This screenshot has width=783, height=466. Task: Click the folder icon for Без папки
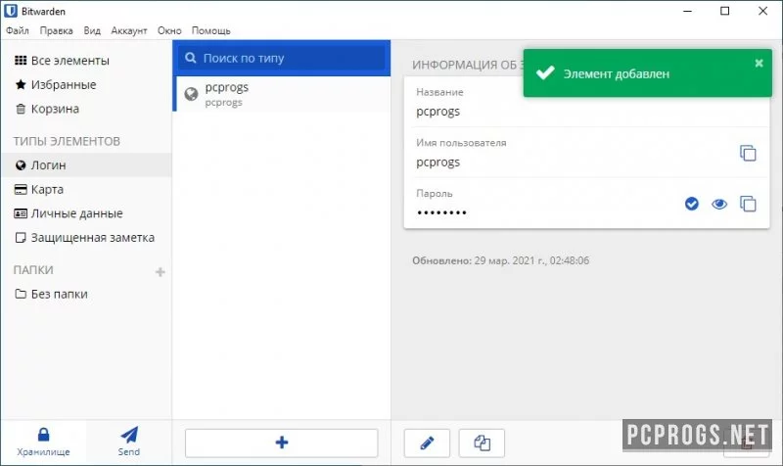21,294
